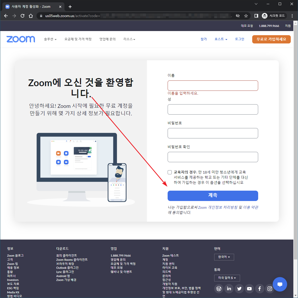Click the third-party cookie blocked eye icon
The image size is (298, 298).
[x=237, y=16]
